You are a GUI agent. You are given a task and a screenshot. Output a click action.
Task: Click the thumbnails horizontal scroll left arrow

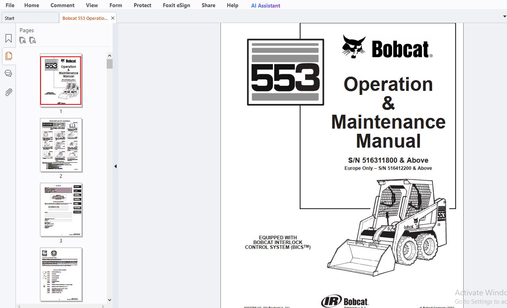(x=19, y=306)
